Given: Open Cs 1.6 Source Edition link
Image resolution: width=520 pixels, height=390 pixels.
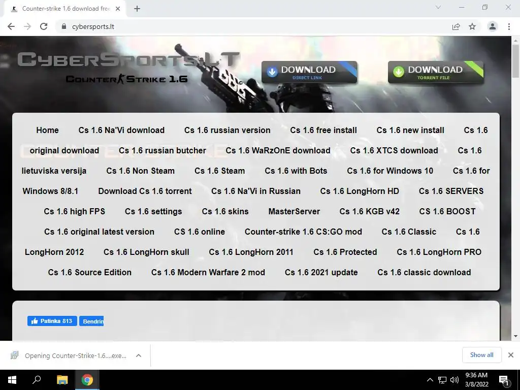Looking at the screenshot, I should (89, 272).
